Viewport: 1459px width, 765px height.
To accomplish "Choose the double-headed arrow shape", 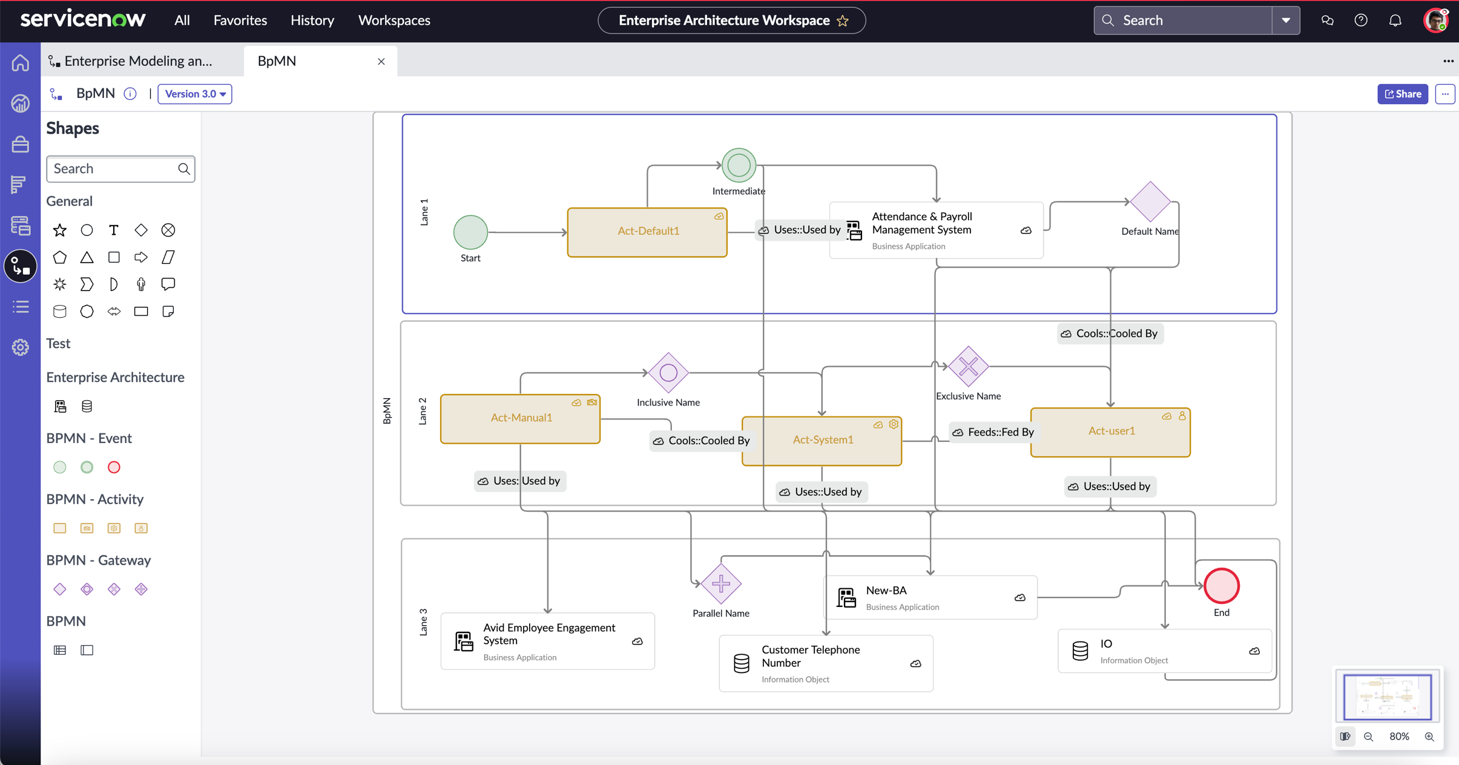I will [114, 311].
